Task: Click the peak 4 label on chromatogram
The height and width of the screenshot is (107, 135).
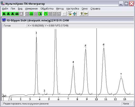Action: 73,62
